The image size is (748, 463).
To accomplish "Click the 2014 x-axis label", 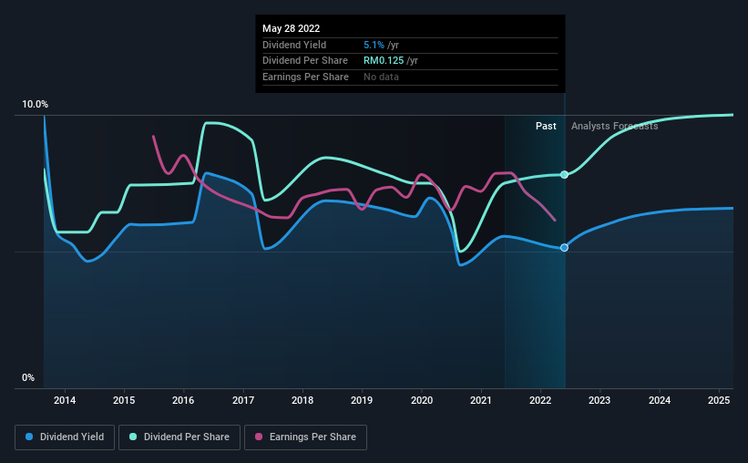I will (65, 400).
